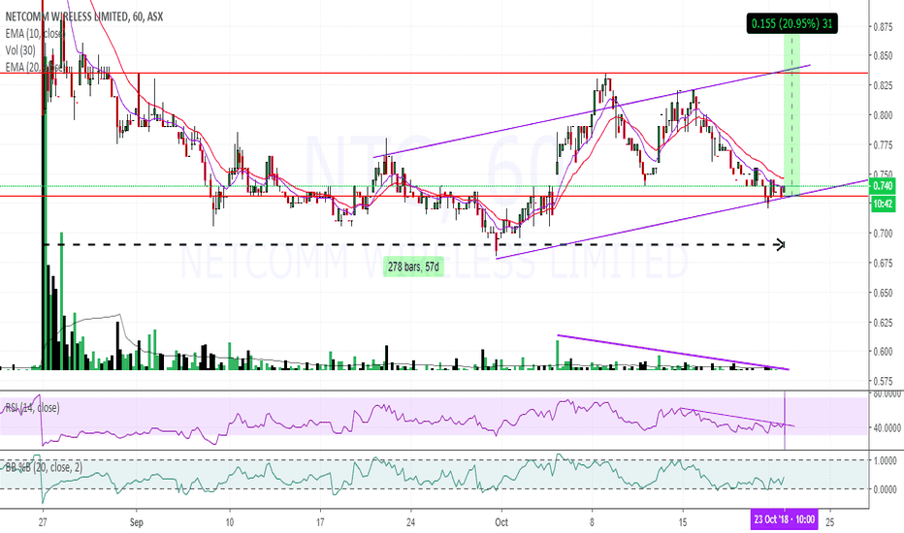904x533 pixels.
Task: Select the EMA (20, close) indicator label
Action: (33, 67)
